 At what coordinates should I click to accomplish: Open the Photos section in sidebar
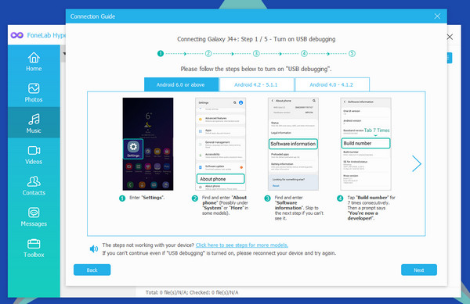(x=34, y=93)
